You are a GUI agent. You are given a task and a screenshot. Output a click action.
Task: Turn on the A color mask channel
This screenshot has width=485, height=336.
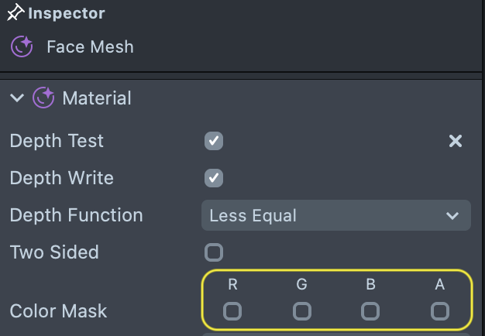coord(440,311)
